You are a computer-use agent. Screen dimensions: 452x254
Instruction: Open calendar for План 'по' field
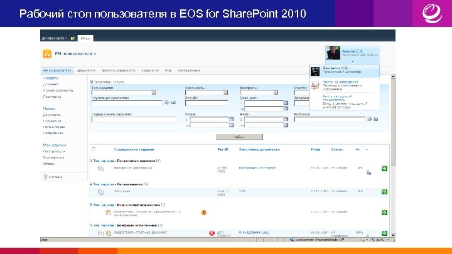pyautogui.click(x=232, y=125)
